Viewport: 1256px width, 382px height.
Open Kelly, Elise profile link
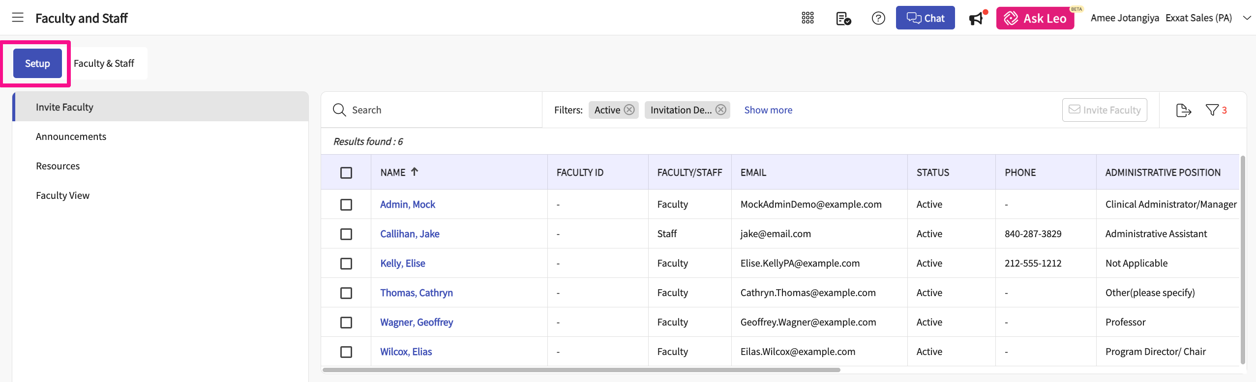[402, 263]
